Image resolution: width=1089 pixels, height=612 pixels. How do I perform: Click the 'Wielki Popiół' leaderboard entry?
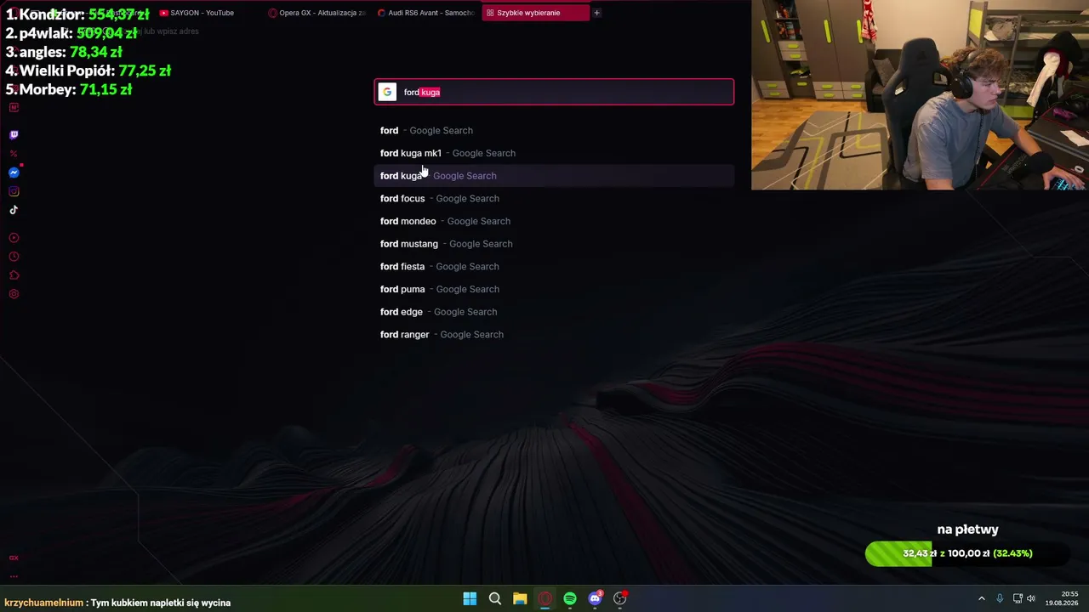tap(88, 71)
